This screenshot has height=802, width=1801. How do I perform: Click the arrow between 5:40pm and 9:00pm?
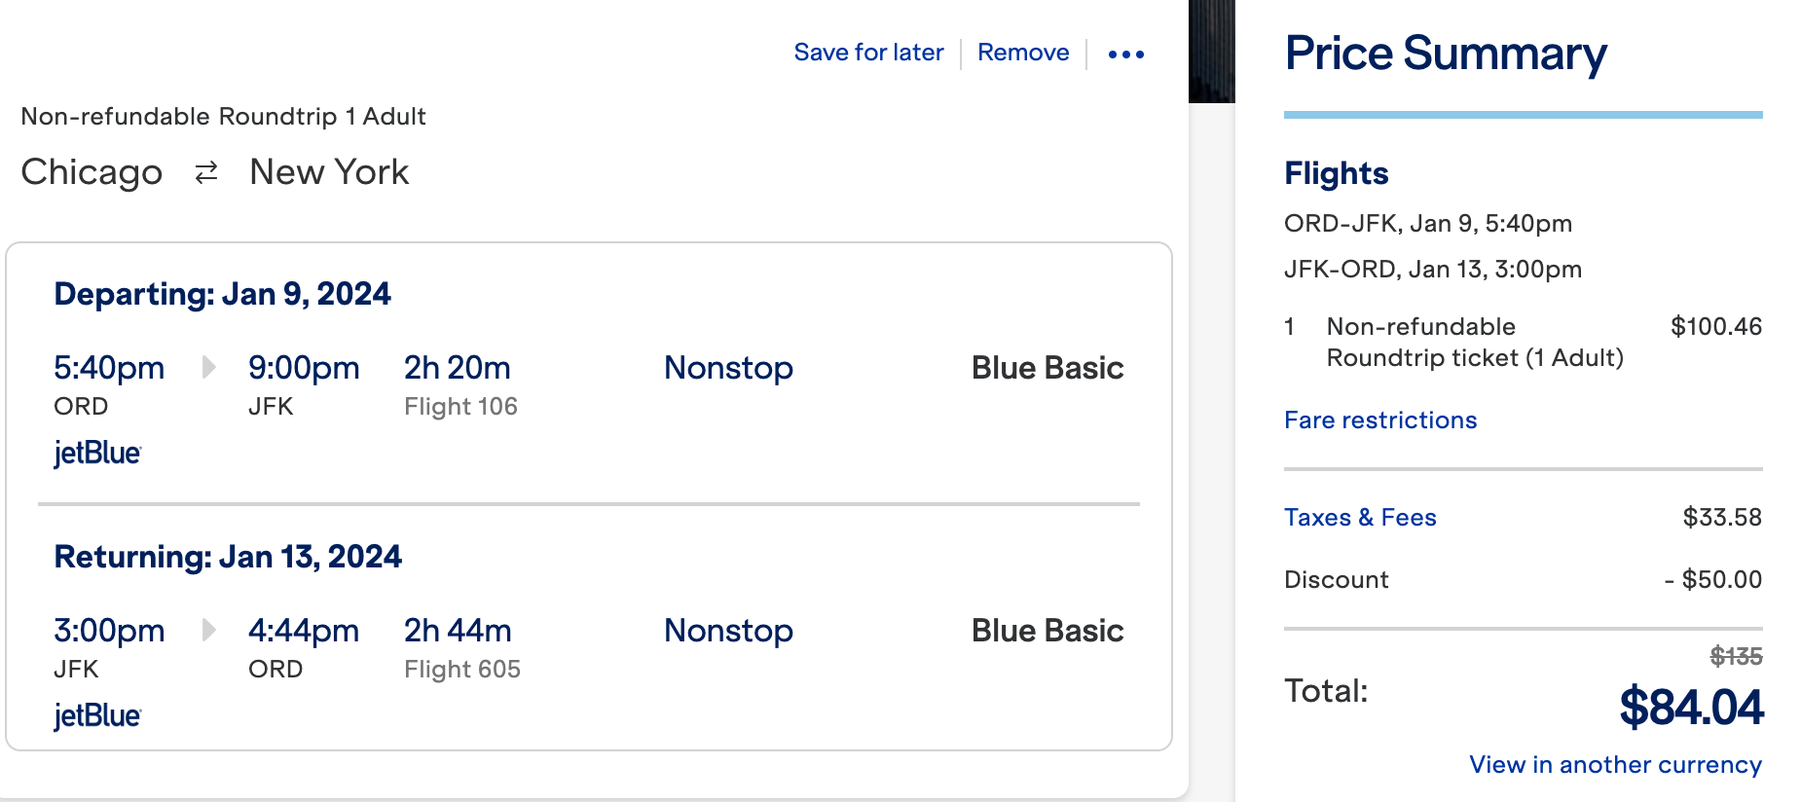[x=207, y=367]
